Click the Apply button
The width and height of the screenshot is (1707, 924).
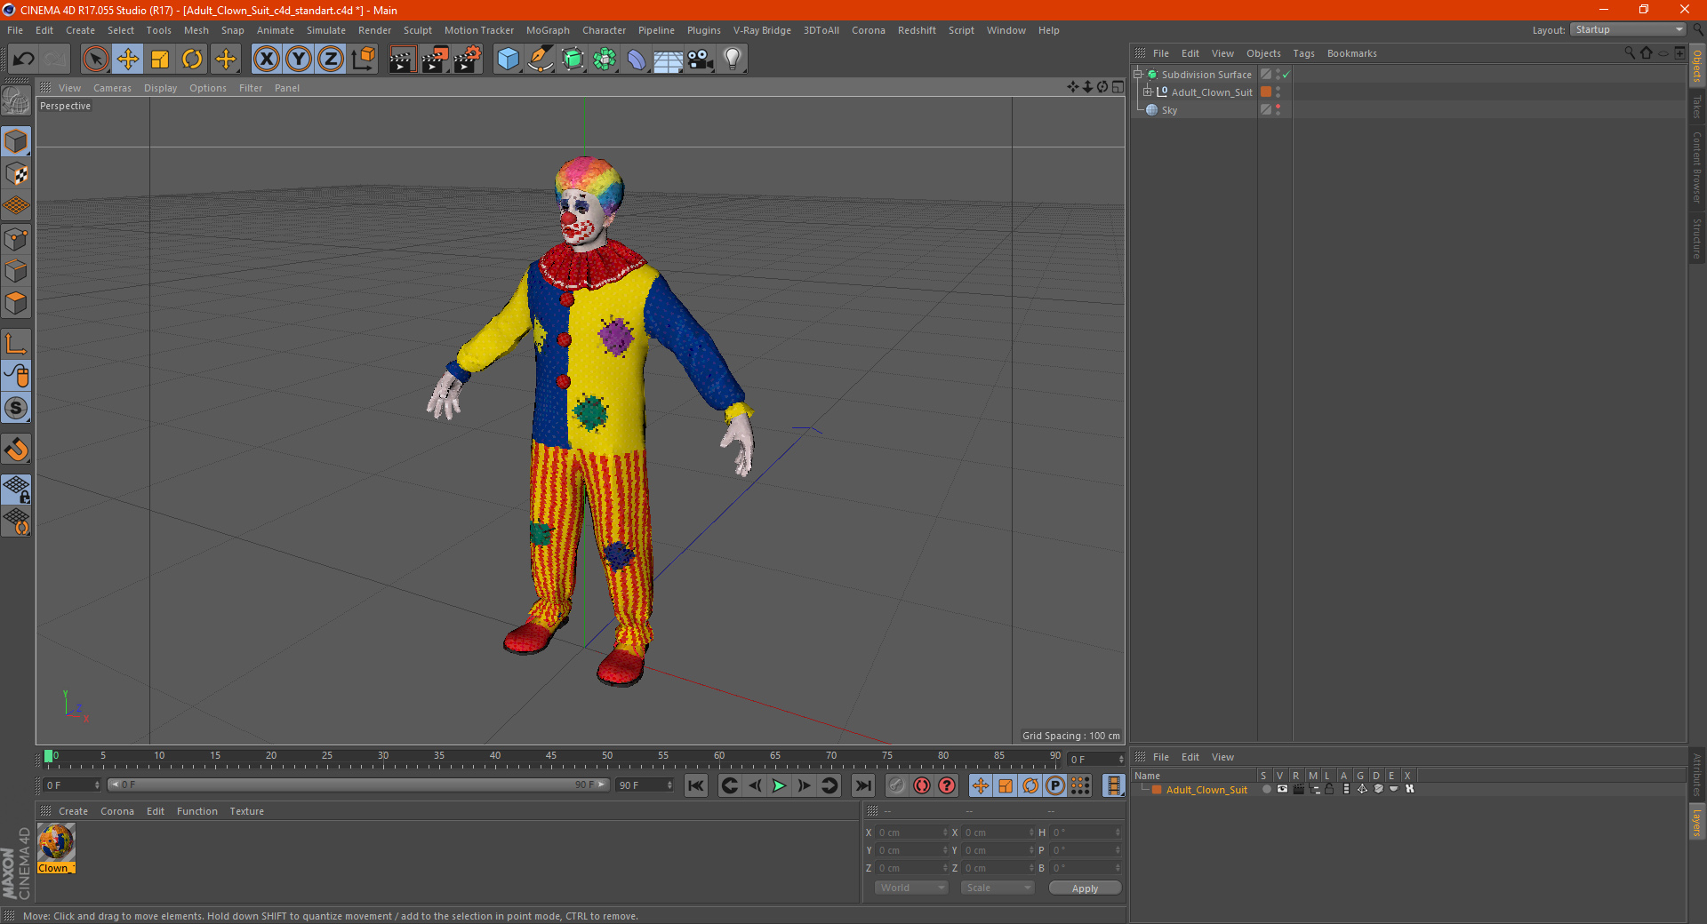(x=1085, y=888)
